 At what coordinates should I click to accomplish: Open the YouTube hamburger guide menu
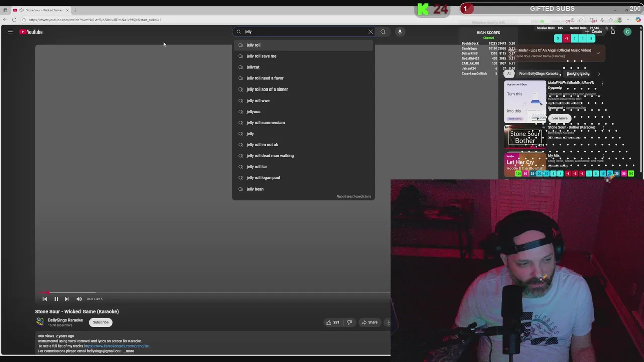click(x=10, y=32)
